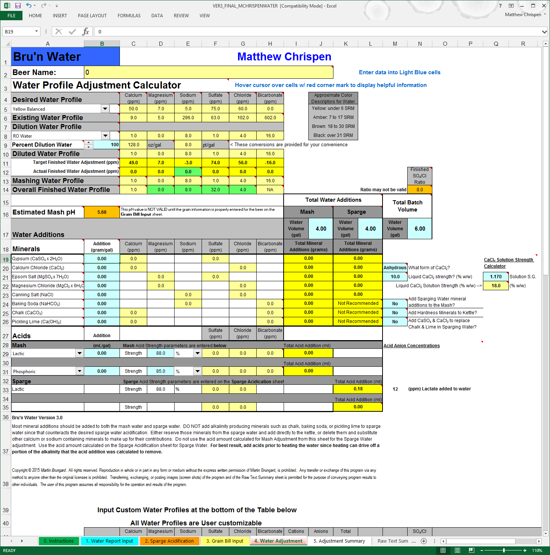Switch to the Sparge Acidification sheet tab
Viewport: 550px width, 555px height.
[x=169, y=541]
